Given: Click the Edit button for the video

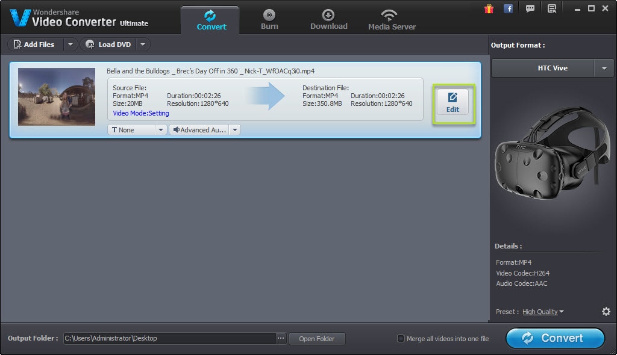Looking at the screenshot, I should point(453,102).
